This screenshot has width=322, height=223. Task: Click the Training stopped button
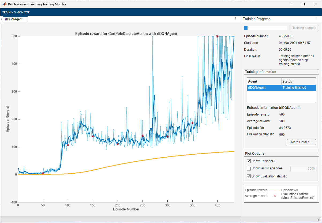pos(304,28)
